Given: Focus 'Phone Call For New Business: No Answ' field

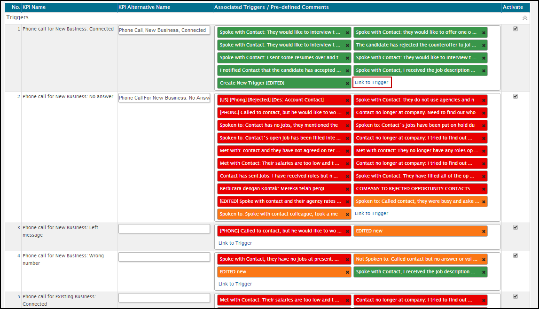Looking at the screenshot, I should pyautogui.click(x=164, y=98).
